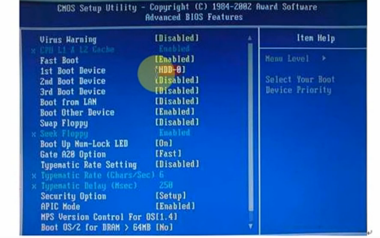Change the Gate A20 Option Fast value

[168, 154]
